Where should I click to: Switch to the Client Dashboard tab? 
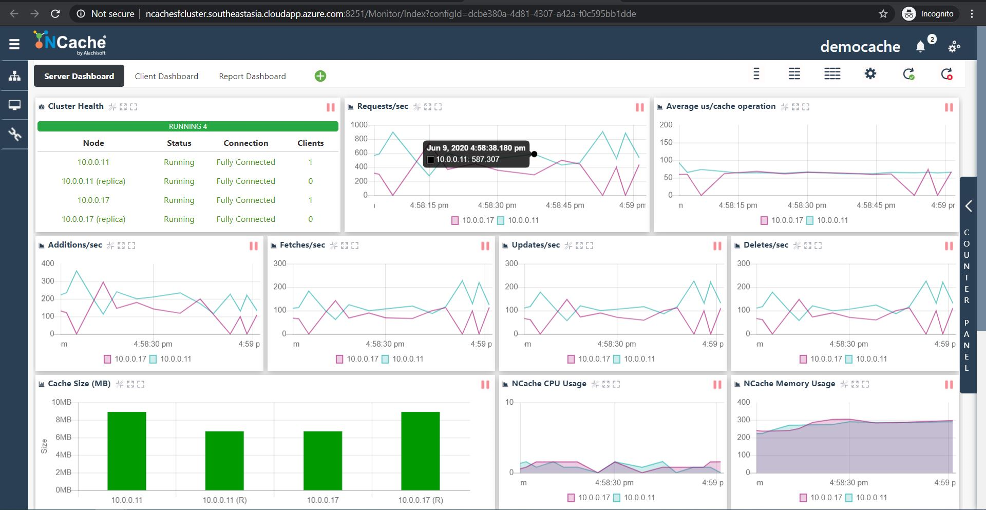pos(166,76)
